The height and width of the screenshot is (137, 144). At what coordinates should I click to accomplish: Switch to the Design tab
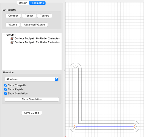click(x=23, y=3)
